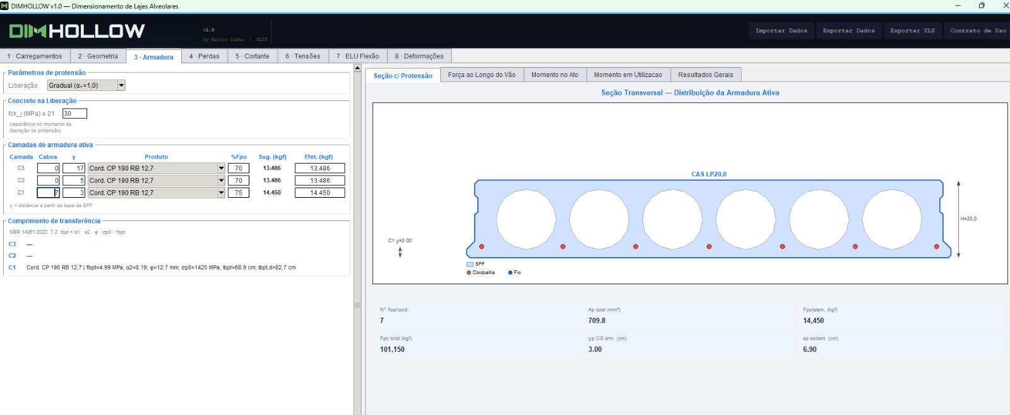Edit the fck_j (MPa) input field
Image resolution: width=1010 pixels, height=415 pixels.
(74, 114)
